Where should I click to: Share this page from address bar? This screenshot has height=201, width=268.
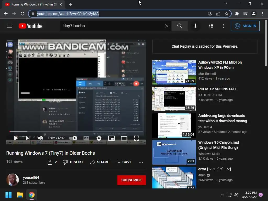(218, 14)
